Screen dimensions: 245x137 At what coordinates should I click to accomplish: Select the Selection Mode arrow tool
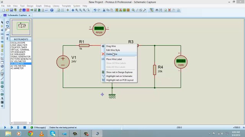click(2, 22)
